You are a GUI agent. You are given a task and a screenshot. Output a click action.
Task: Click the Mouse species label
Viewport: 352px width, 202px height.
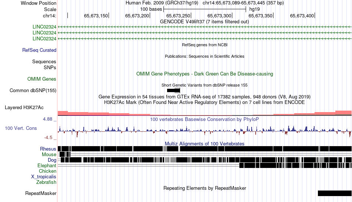coord(49,155)
